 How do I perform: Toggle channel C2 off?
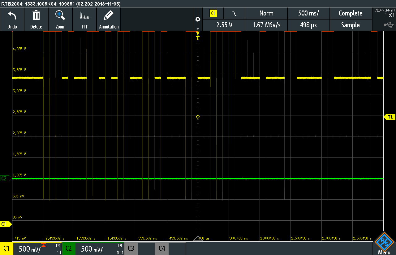68,249
